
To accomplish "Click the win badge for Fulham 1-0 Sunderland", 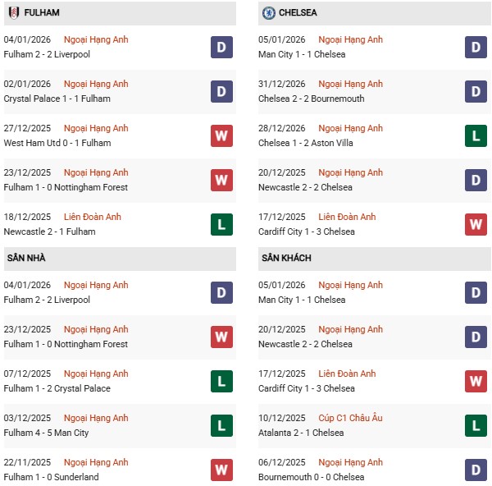I will coord(221,470).
